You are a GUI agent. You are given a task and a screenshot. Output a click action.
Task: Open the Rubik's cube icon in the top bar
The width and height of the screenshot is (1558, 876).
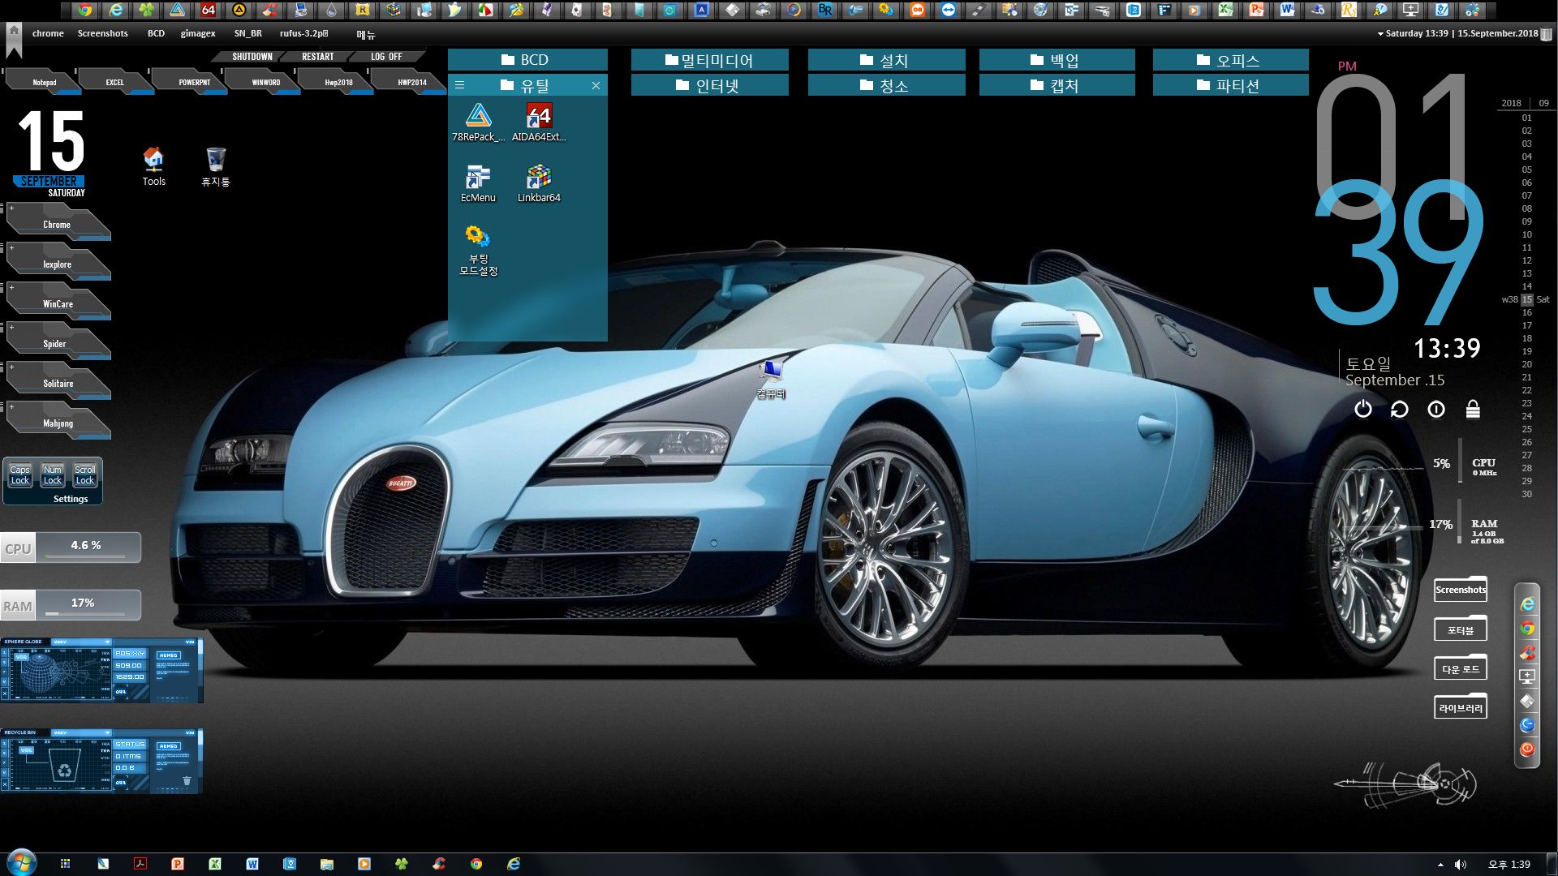point(394,11)
